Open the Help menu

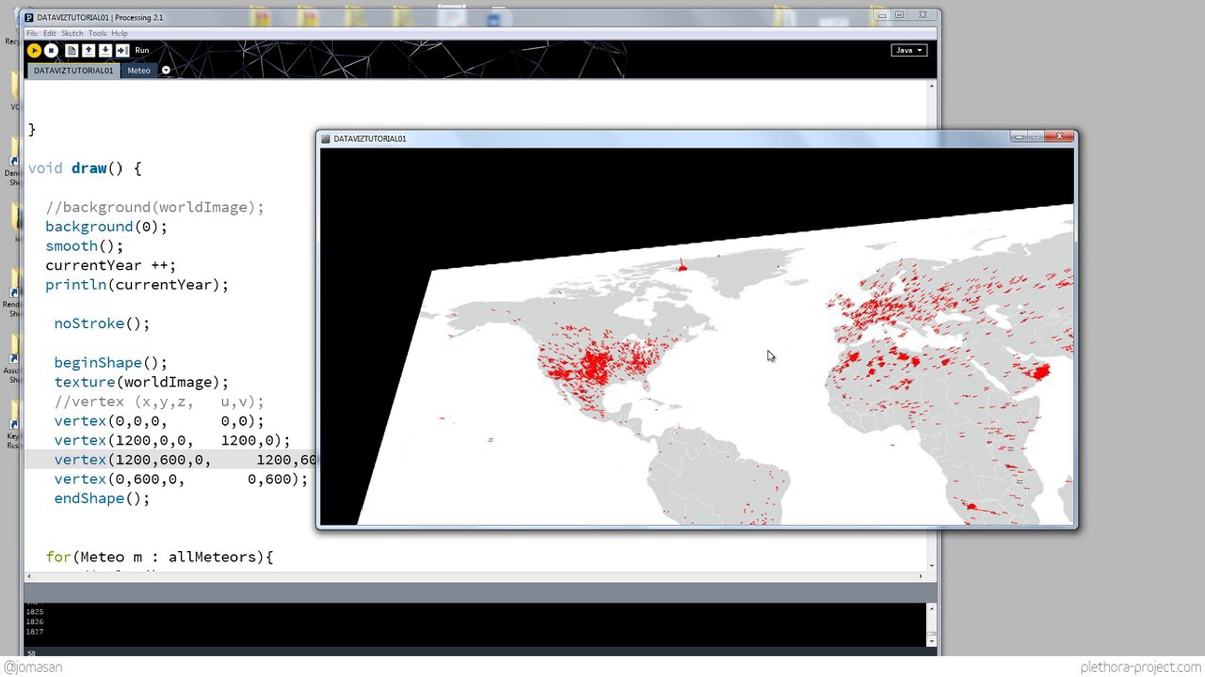119,33
